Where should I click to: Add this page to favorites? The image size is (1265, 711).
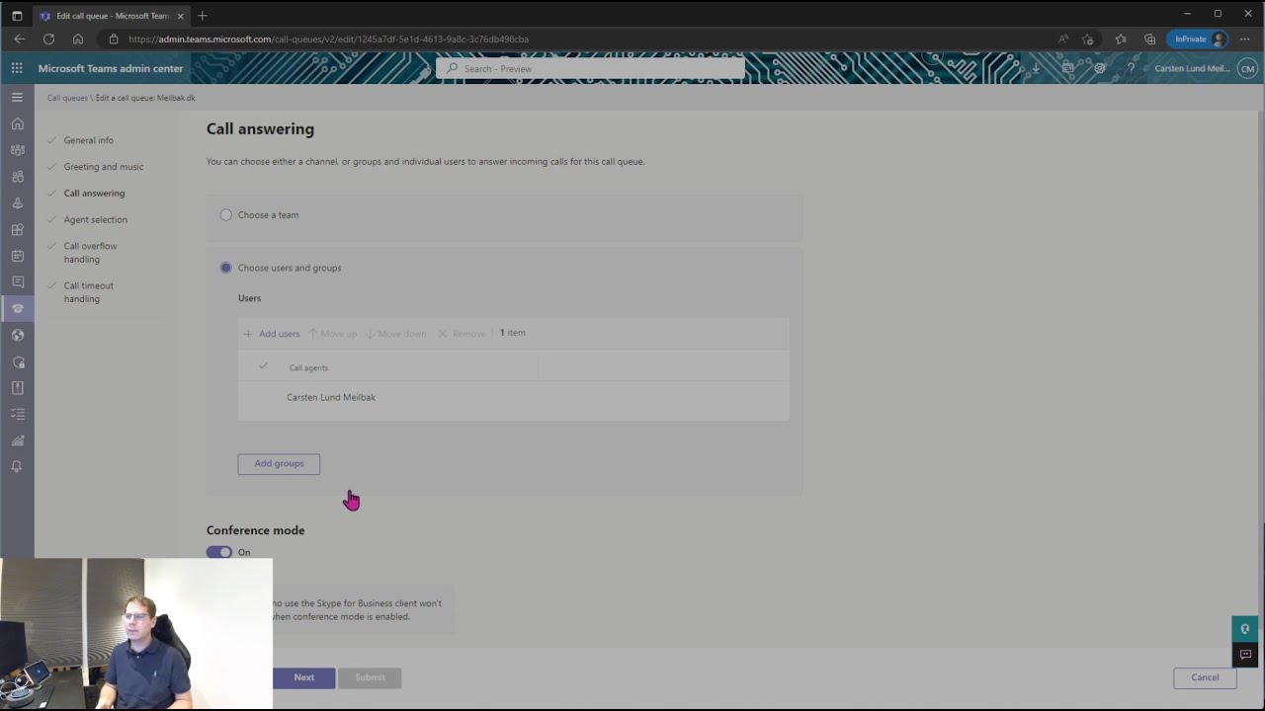tap(1088, 39)
